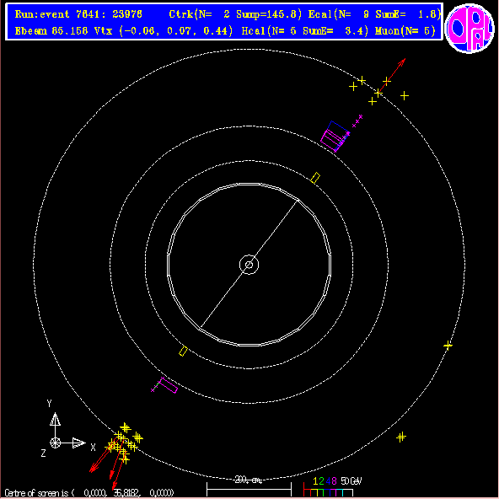This screenshot has width=499, height=499.
Task: Select the yellow ECAL block near upper track
Action: click(x=315, y=178)
